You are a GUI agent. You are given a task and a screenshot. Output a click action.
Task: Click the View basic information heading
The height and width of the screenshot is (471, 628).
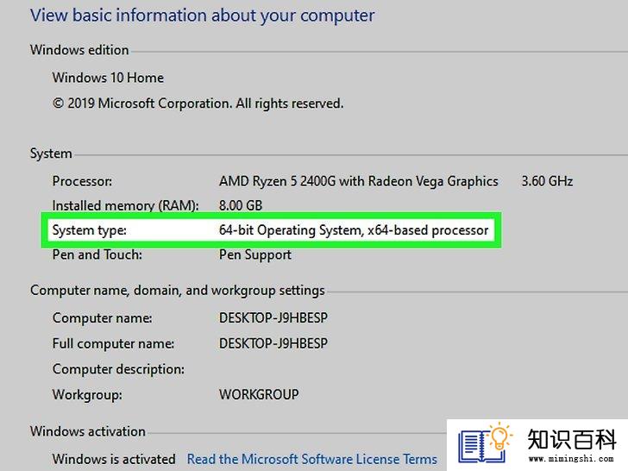pos(203,16)
